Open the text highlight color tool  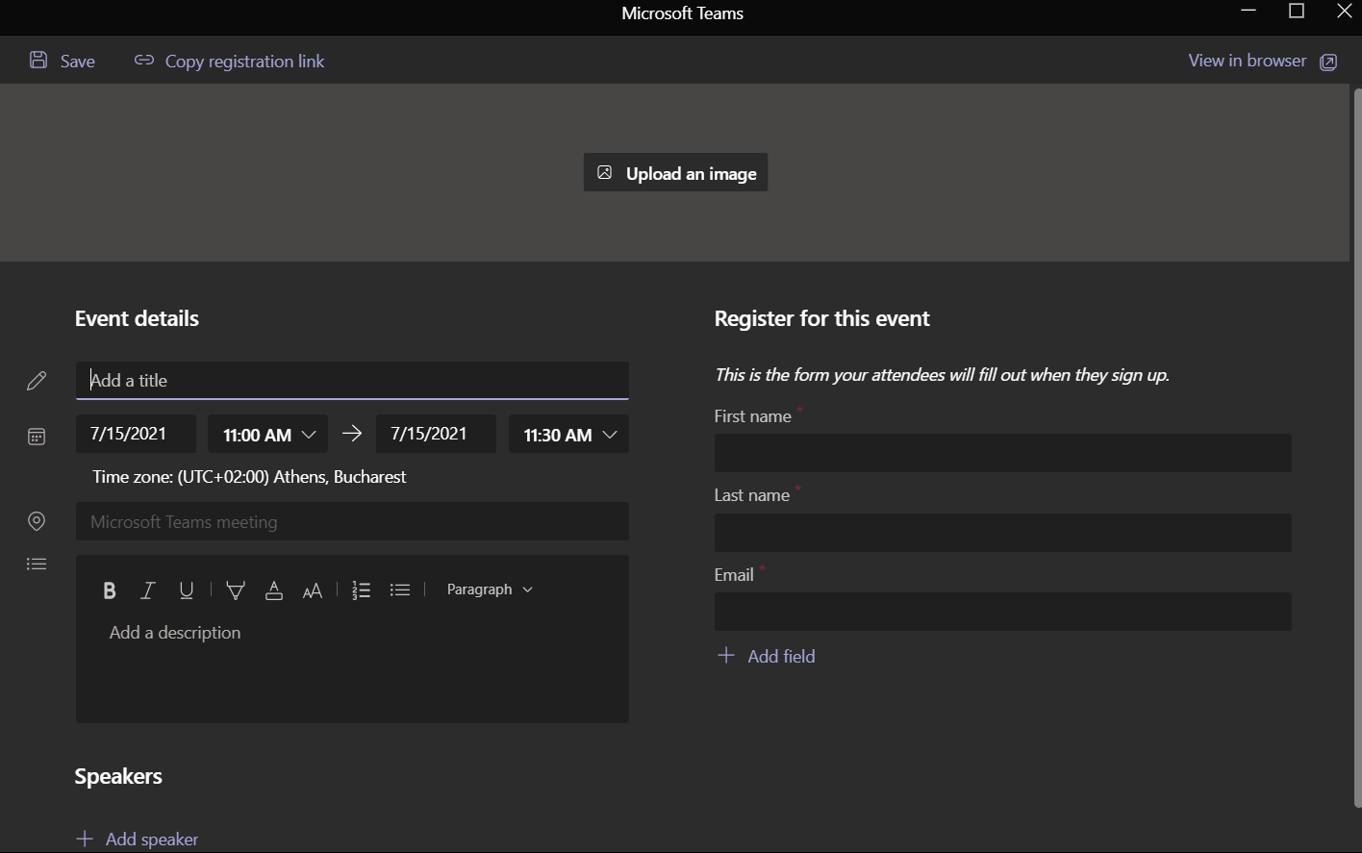point(236,590)
